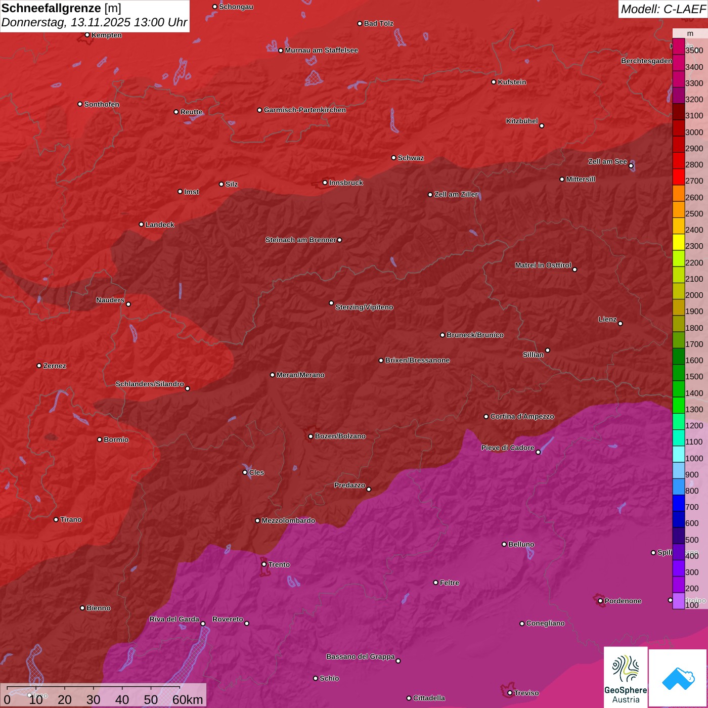Click the "Zell am Ziller" label

[456, 194]
